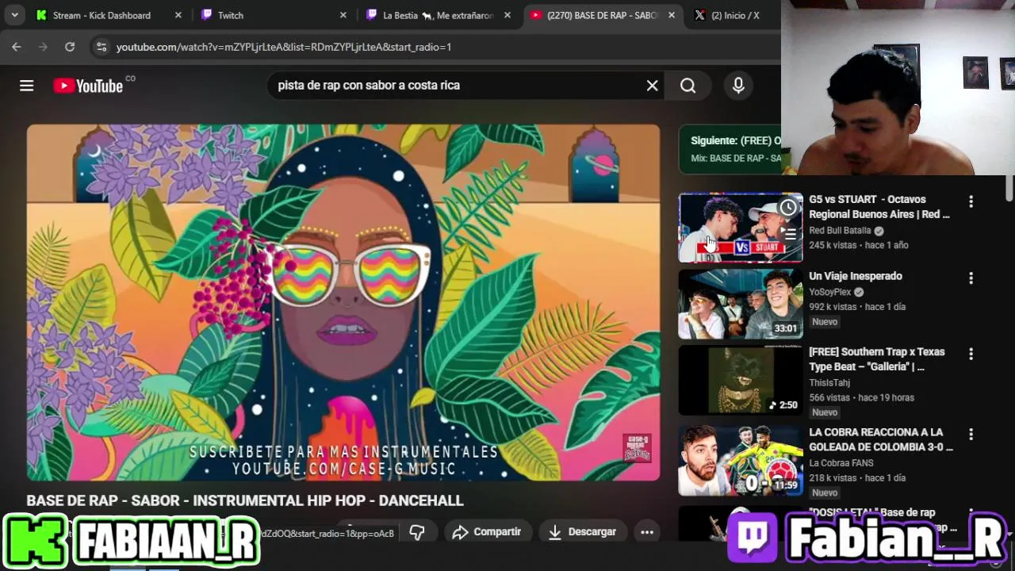Screen dimensions: 1015x571
Task: Add G5 vs STUART to Watch Later
Action: click(788, 208)
